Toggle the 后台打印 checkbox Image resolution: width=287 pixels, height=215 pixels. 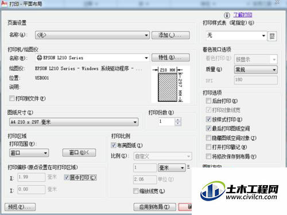tap(208, 100)
